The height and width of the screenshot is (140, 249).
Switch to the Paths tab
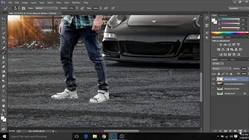point(233,59)
